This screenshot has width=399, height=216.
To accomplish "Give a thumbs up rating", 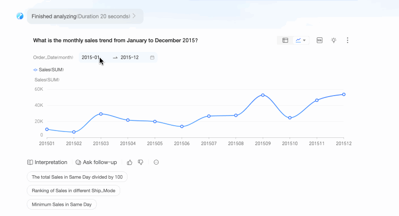I will pyautogui.click(x=129, y=162).
